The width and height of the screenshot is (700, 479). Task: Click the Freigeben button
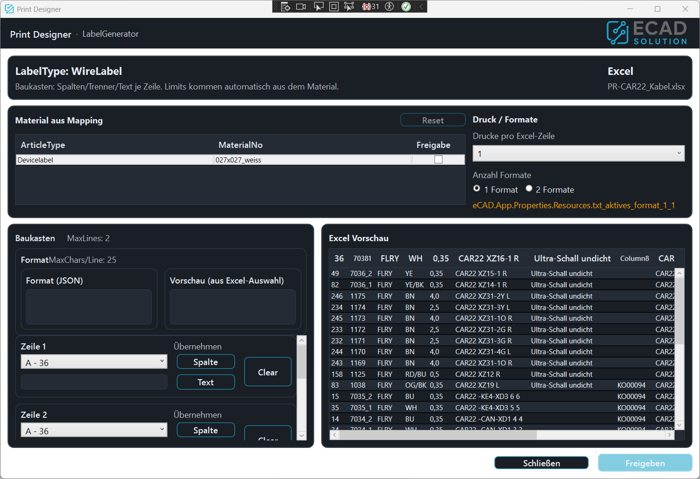pyautogui.click(x=645, y=463)
